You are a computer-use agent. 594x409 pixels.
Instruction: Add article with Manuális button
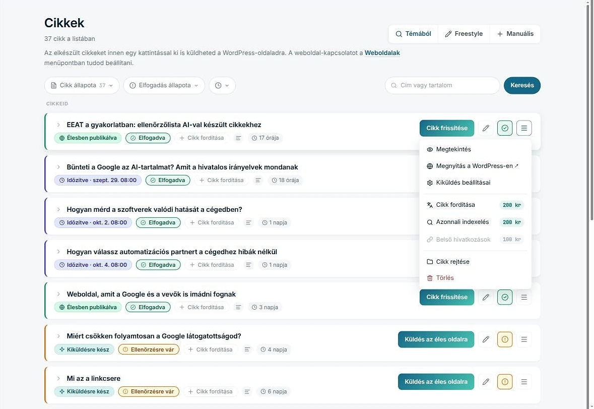click(x=515, y=34)
